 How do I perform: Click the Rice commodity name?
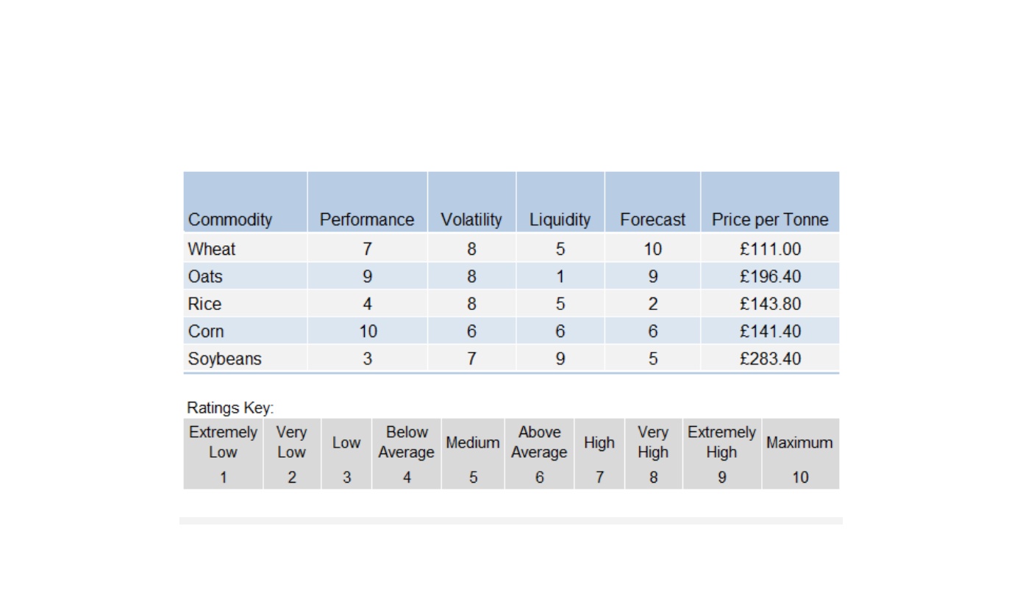pos(204,304)
